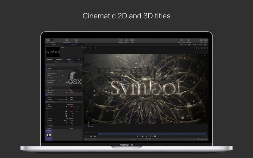Click the red Record button

94,139
